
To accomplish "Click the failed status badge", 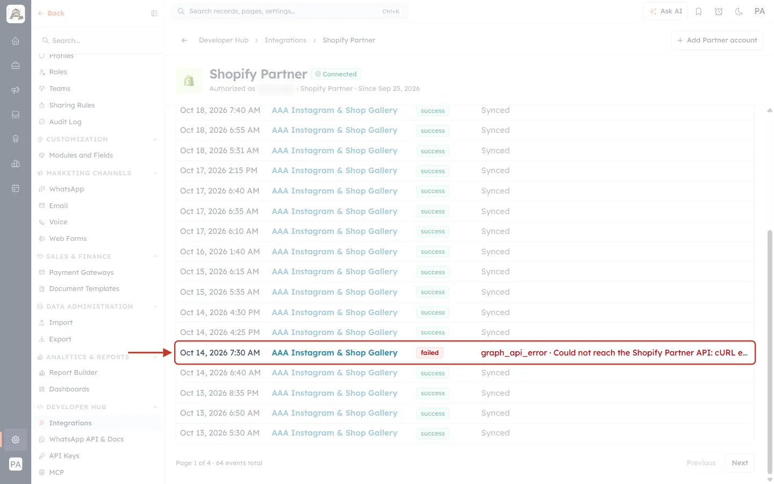I will (429, 353).
